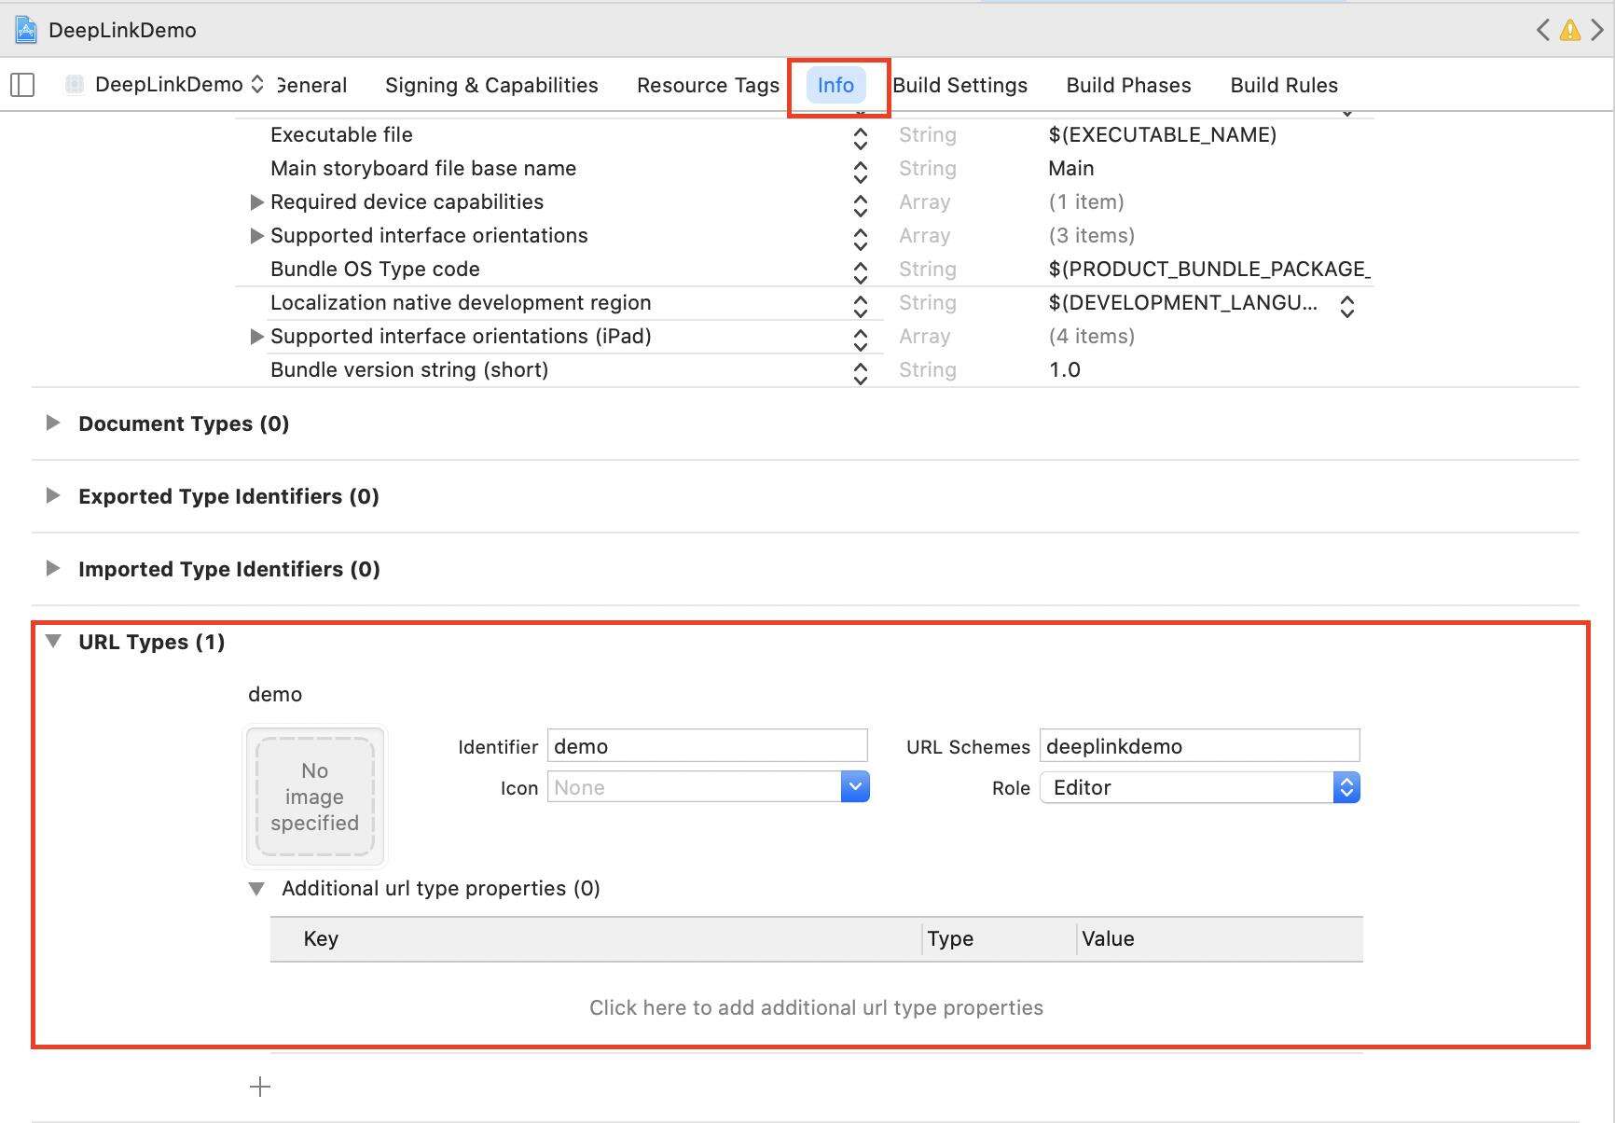
Task: Click key stepper for Localization native development region
Action: click(861, 306)
